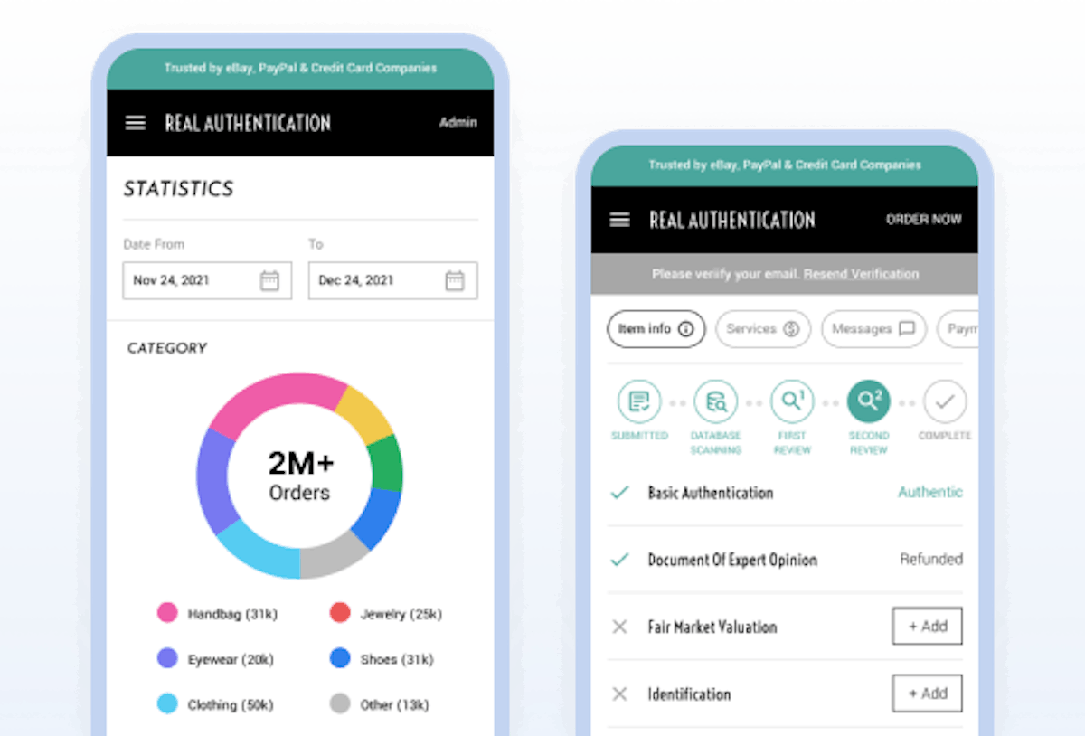Click the Eyewear (20k) legend label
Screen dimensions: 1085x736
[231, 659]
